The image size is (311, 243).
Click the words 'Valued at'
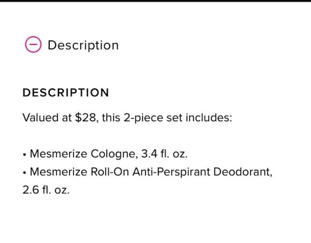click(x=47, y=117)
